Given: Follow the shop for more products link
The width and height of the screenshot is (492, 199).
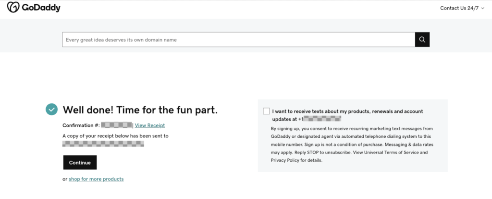Looking at the screenshot, I should (96, 179).
